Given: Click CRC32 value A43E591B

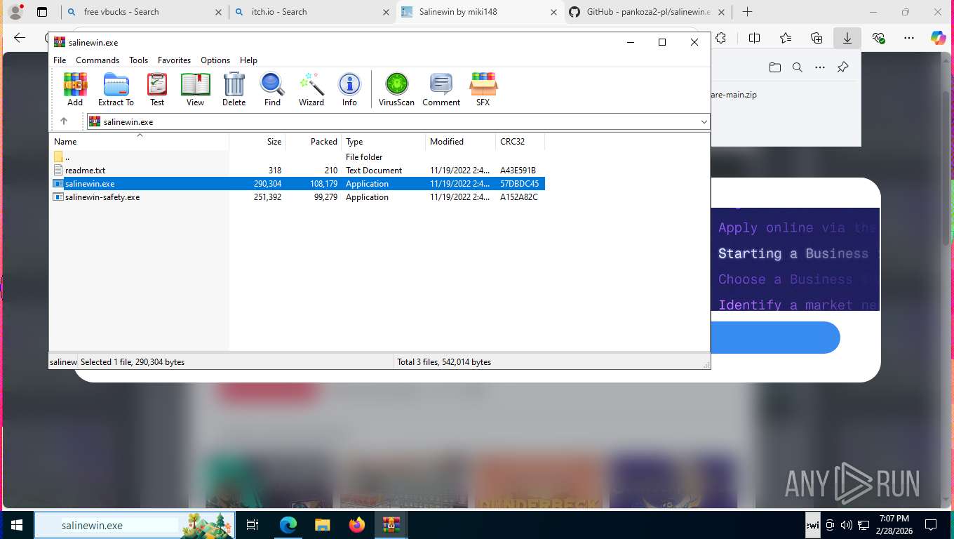Looking at the screenshot, I should tap(518, 171).
